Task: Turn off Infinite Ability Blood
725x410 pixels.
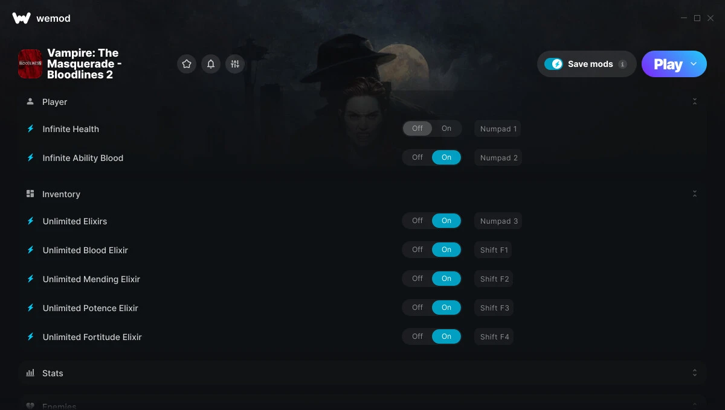Action: point(417,157)
